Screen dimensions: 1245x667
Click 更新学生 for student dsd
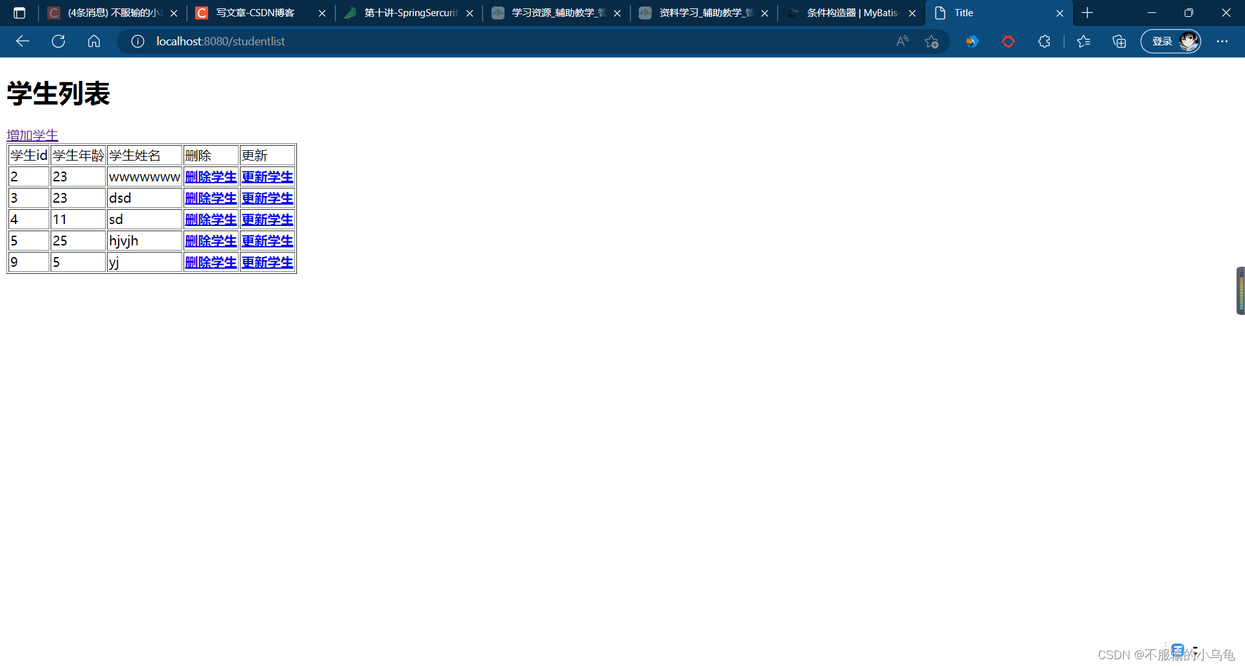tap(267, 198)
